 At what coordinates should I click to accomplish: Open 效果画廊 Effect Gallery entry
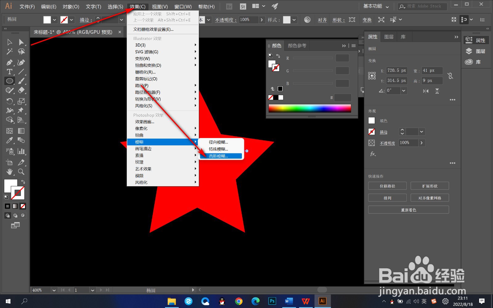click(163, 122)
